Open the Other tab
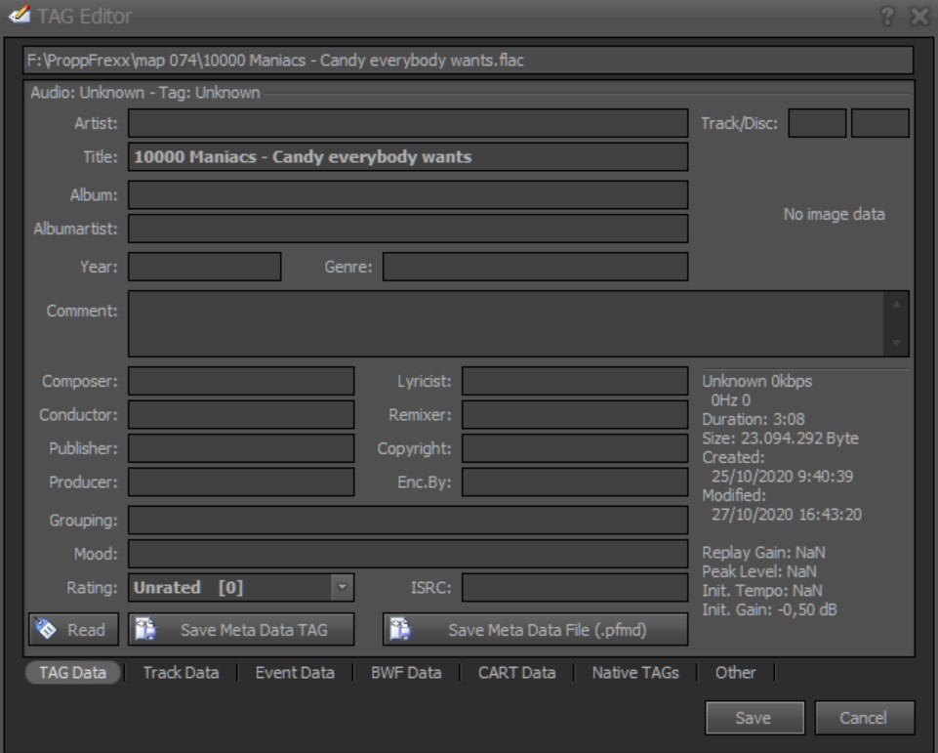 (x=736, y=672)
